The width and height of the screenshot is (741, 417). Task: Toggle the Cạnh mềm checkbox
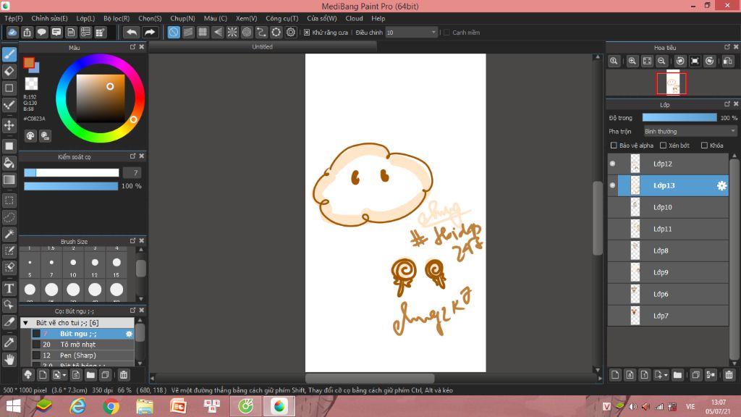(446, 33)
